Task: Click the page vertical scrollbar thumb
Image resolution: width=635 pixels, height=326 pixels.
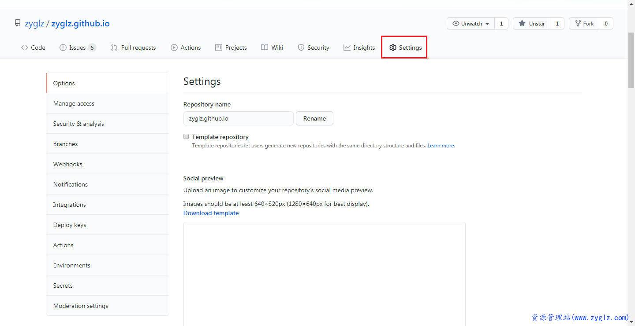Action: [x=631, y=59]
